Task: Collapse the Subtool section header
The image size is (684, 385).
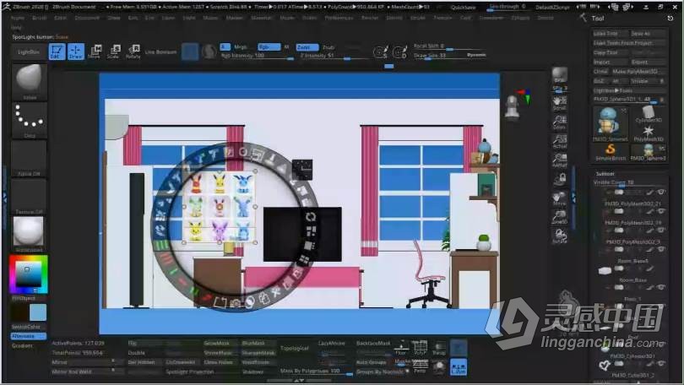Action: pyautogui.click(x=605, y=174)
